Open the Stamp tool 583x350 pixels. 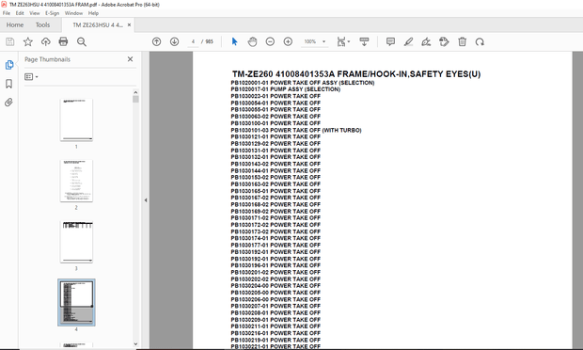coord(444,41)
